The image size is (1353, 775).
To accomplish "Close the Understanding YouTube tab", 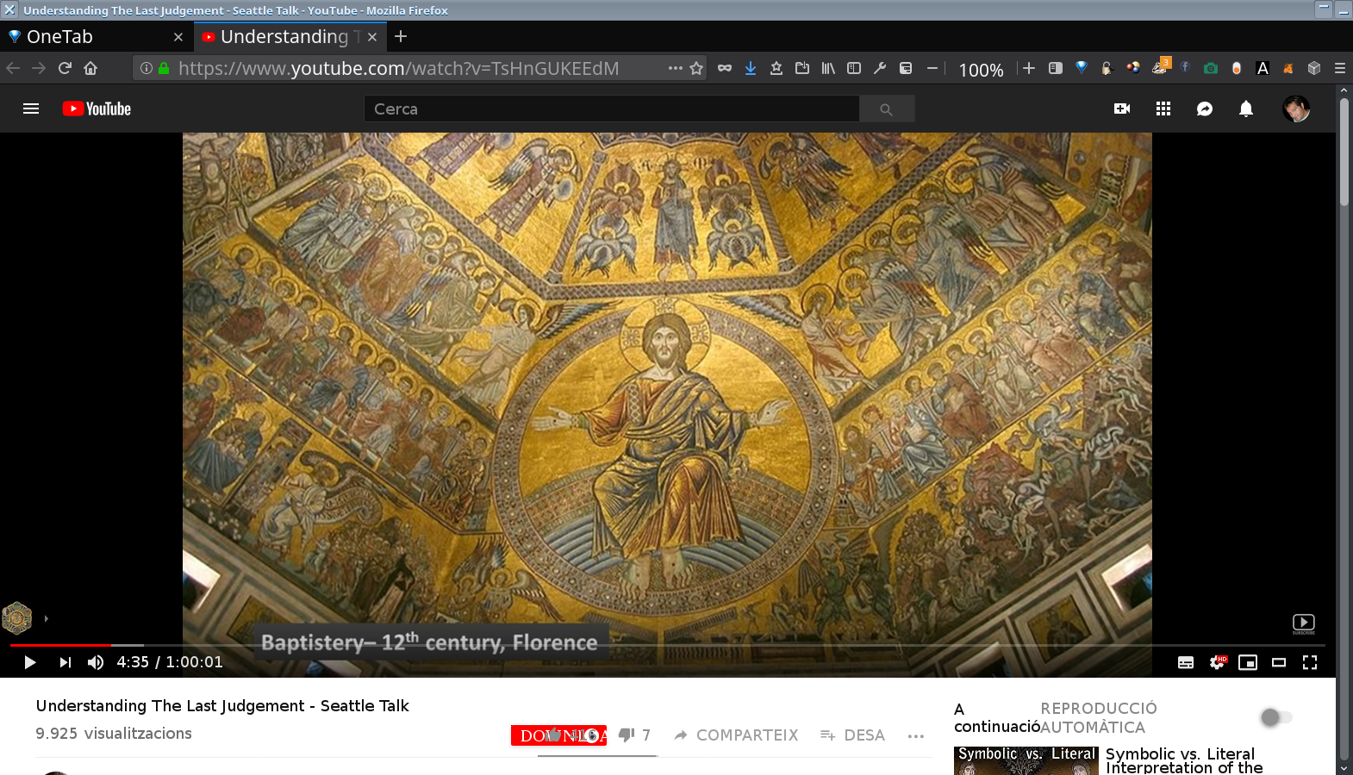I will (372, 37).
